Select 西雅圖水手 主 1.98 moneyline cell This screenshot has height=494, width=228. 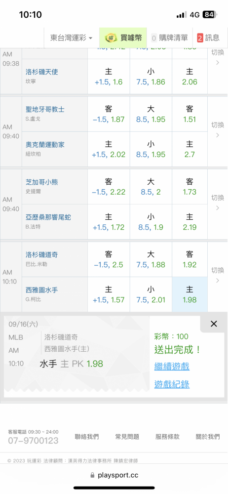190,294
